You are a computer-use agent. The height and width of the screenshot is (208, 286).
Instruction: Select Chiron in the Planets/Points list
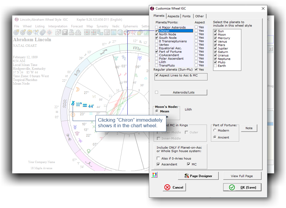coord(164,31)
